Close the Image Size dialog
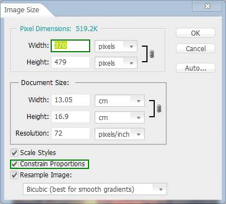226x204 pixels. click(207, 6)
